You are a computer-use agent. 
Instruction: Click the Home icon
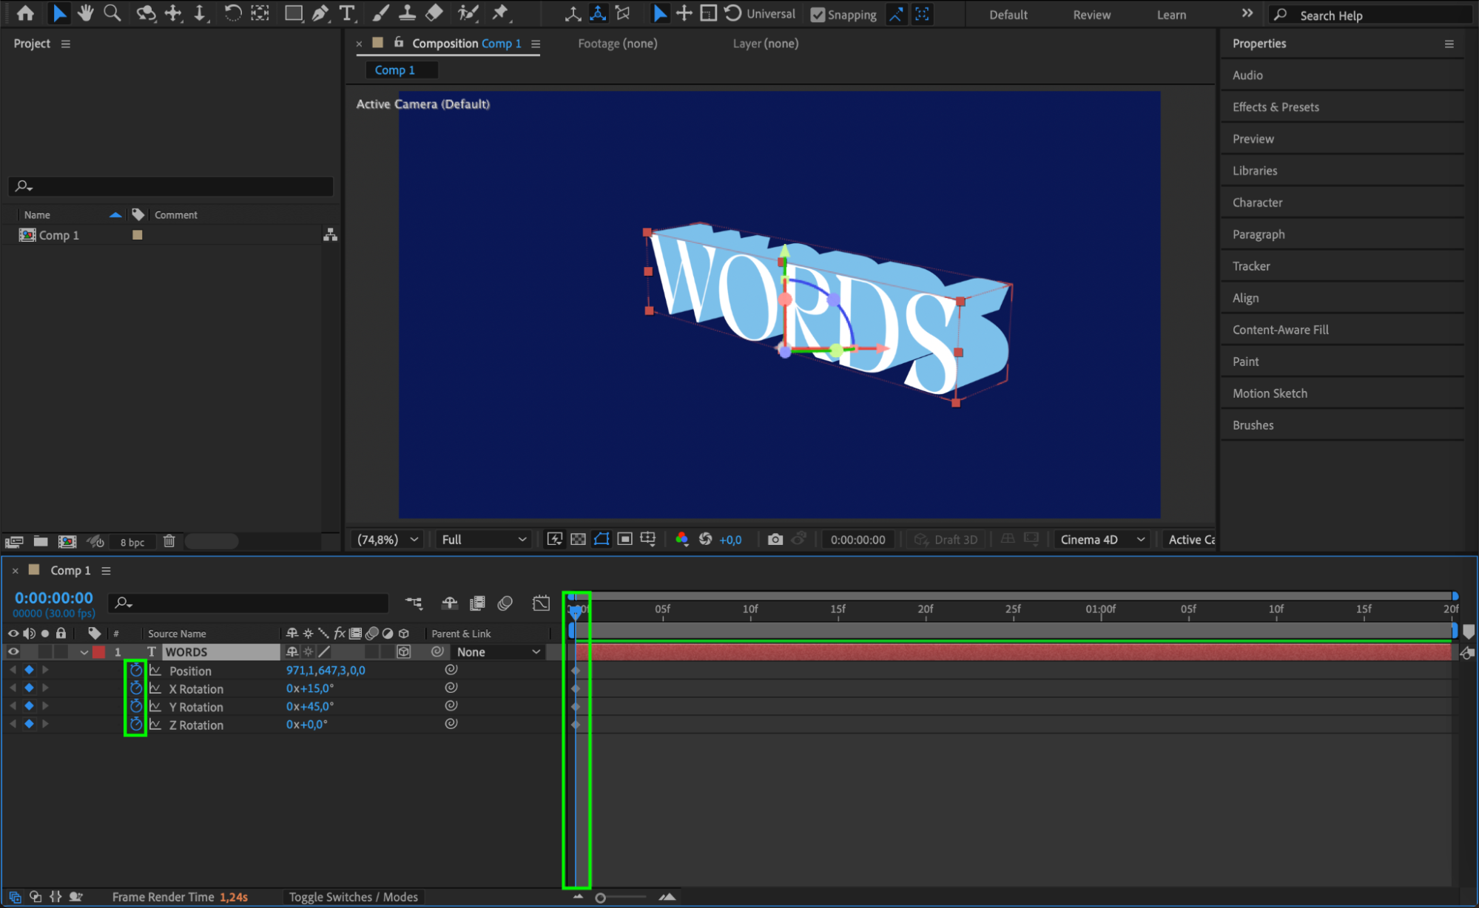point(25,13)
